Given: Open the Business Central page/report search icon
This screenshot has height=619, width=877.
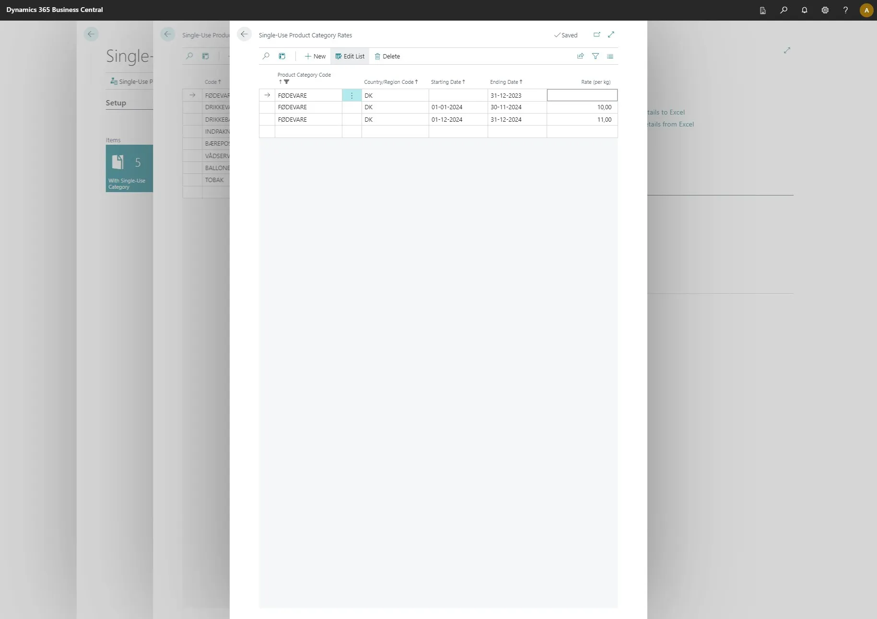Looking at the screenshot, I should 783,10.
